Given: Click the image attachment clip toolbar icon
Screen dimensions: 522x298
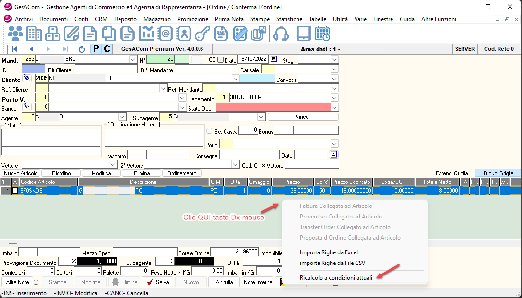Looking at the screenshot, I should click(x=258, y=34).
